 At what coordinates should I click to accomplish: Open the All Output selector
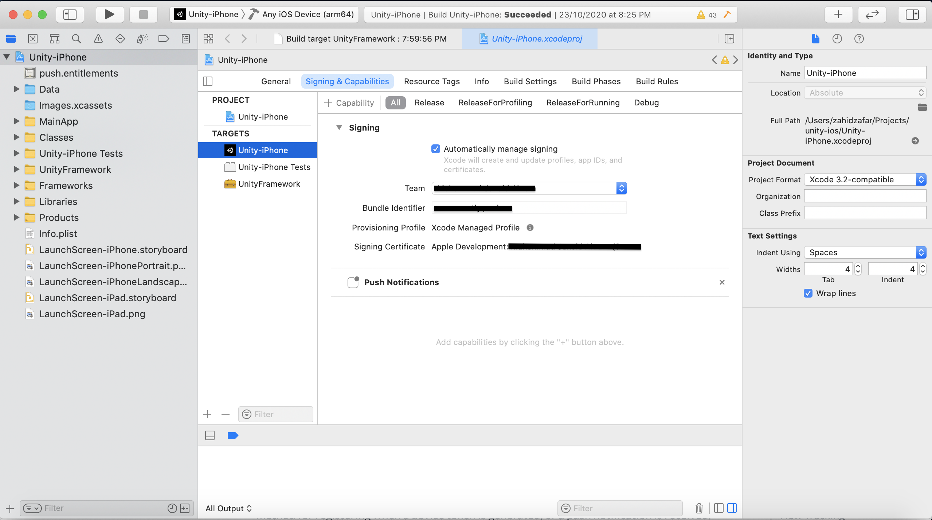229,508
